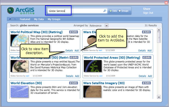
Task: Click ESRI badge on World Political Map card
Action: point(74,32)
